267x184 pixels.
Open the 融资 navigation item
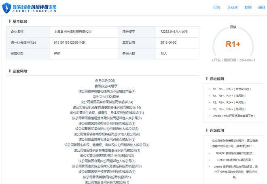coord(262,7)
